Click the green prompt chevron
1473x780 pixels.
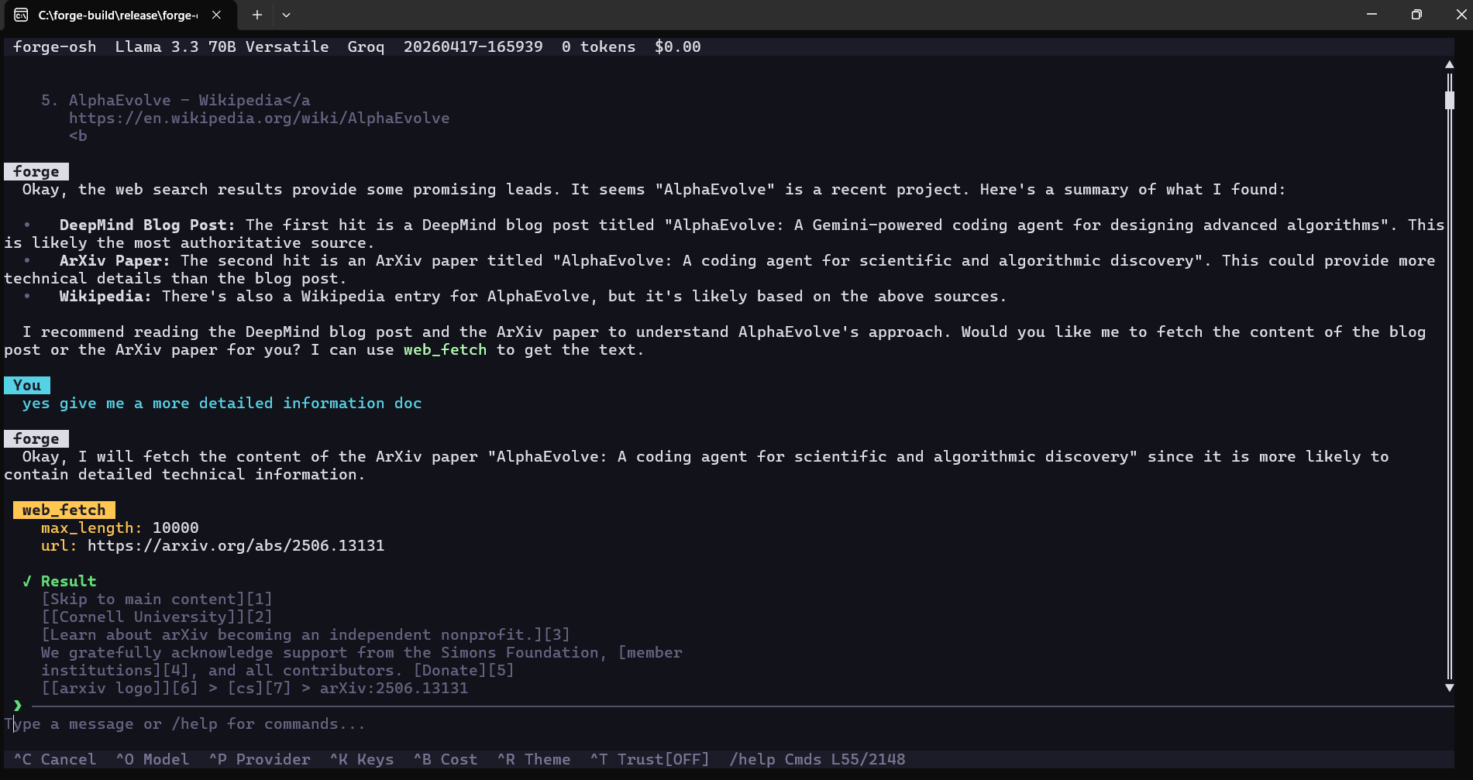[x=17, y=706]
